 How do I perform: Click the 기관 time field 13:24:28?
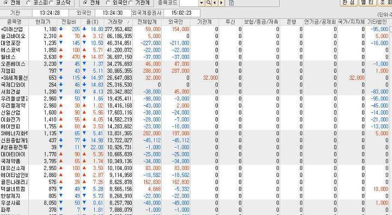click(51, 13)
